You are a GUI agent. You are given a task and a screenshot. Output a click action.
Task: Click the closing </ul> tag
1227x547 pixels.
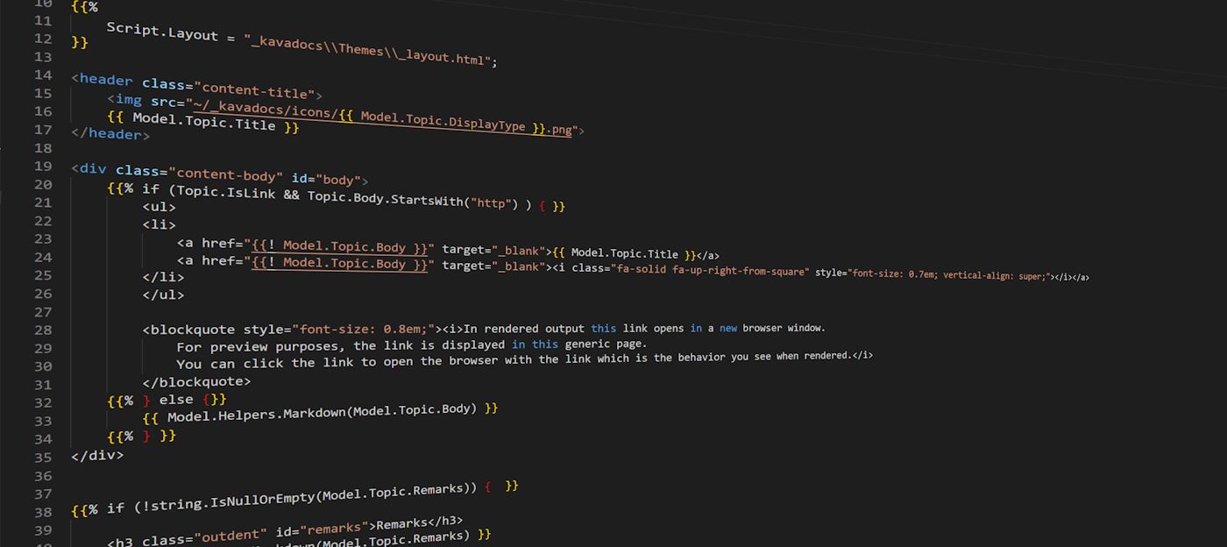(163, 295)
